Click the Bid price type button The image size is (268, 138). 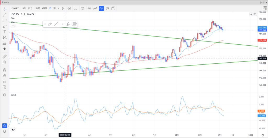coord(89,8)
